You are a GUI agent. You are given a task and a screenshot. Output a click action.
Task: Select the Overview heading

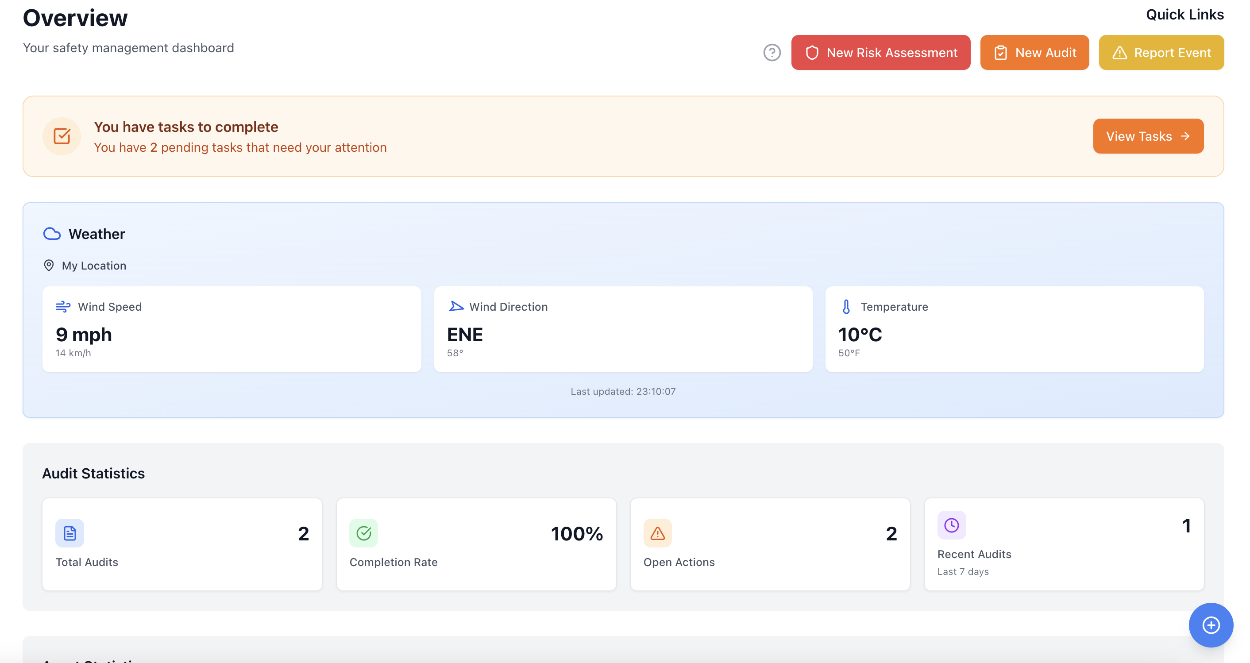(75, 17)
